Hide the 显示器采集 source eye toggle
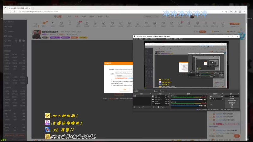 pyautogui.click(x=166, y=104)
